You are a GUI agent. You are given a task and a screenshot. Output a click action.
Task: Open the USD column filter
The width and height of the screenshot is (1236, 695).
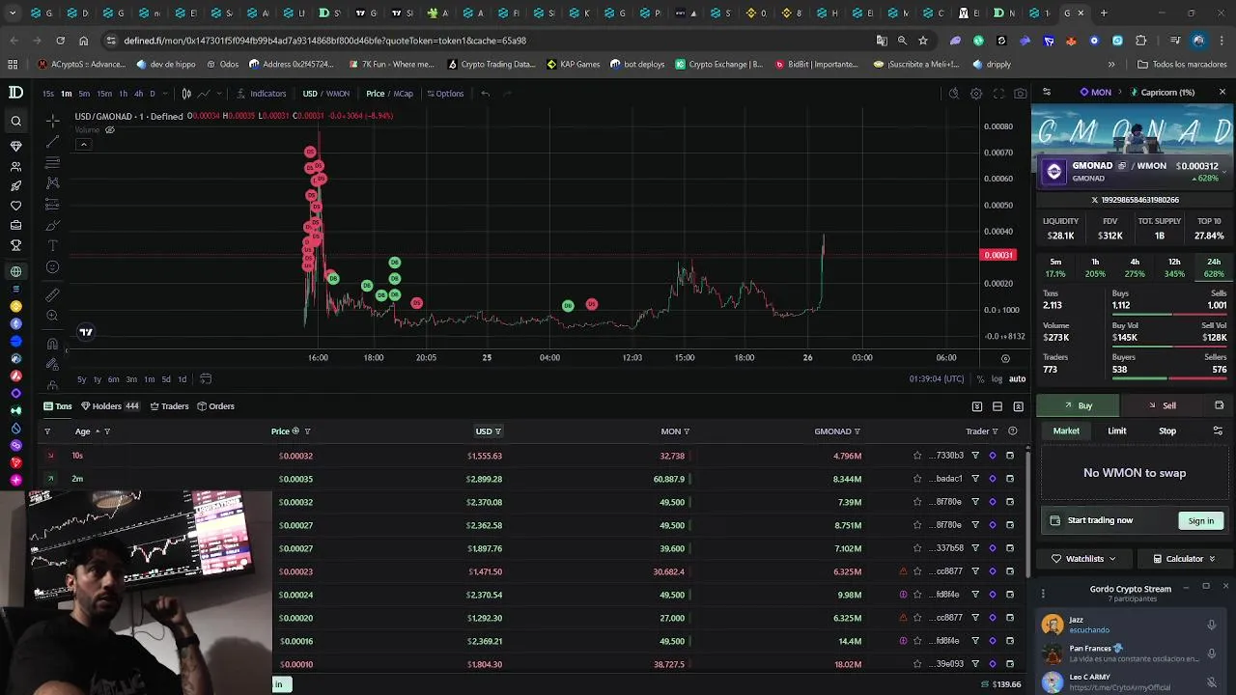[497, 431]
